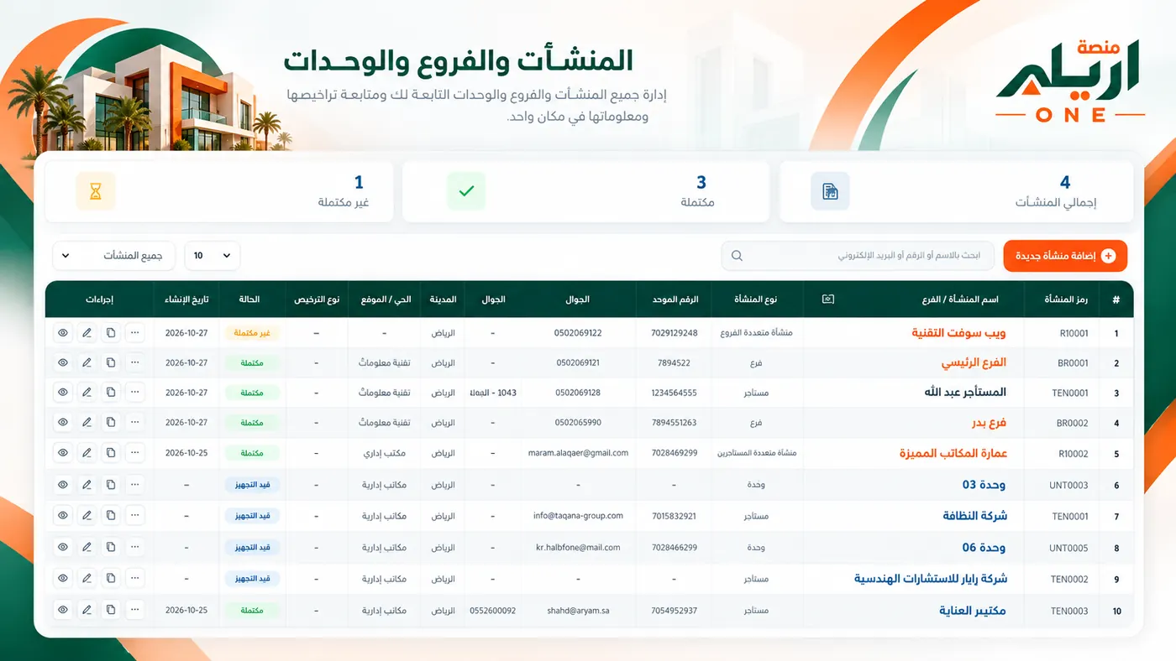Click the completed checkmark card icon
This screenshot has width=1176, height=661.
tap(466, 191)
